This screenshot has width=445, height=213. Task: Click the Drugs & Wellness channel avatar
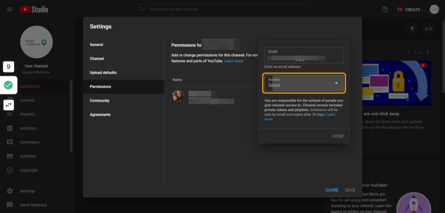[x=37, y=42]
